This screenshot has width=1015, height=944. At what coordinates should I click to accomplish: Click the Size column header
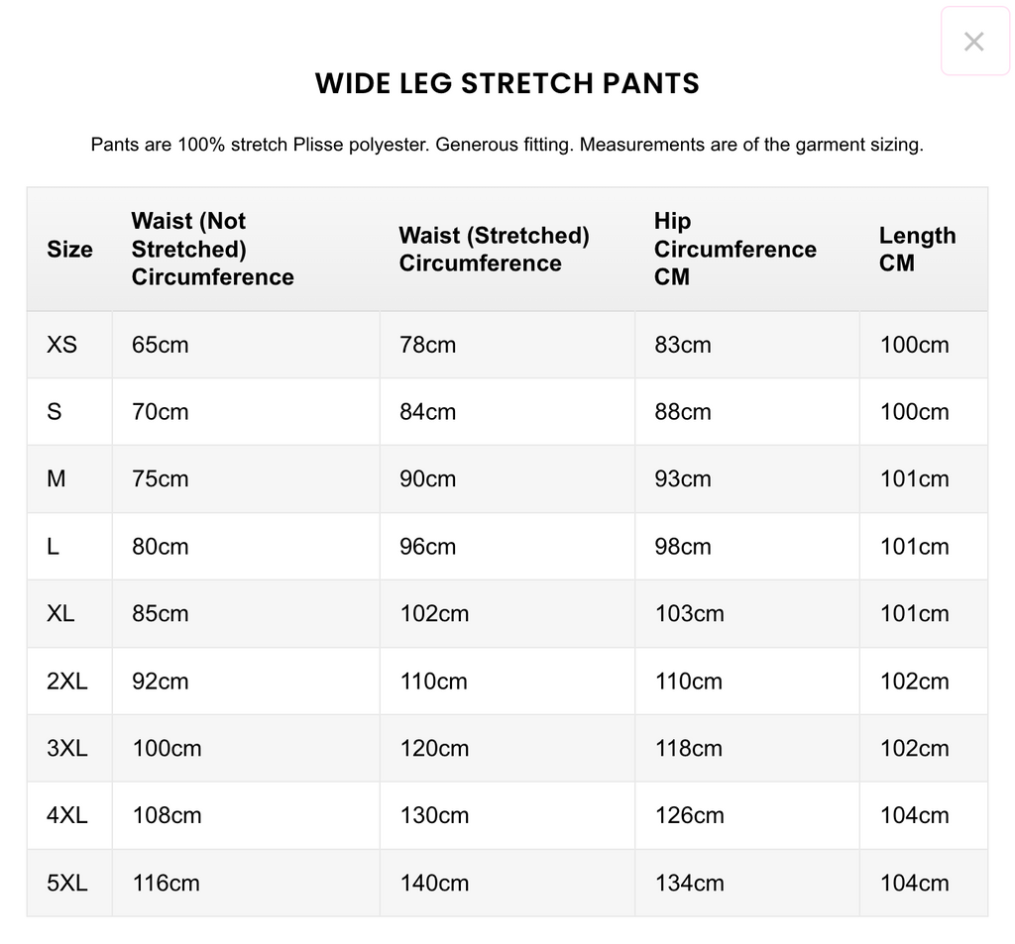(x=70, y=249)
